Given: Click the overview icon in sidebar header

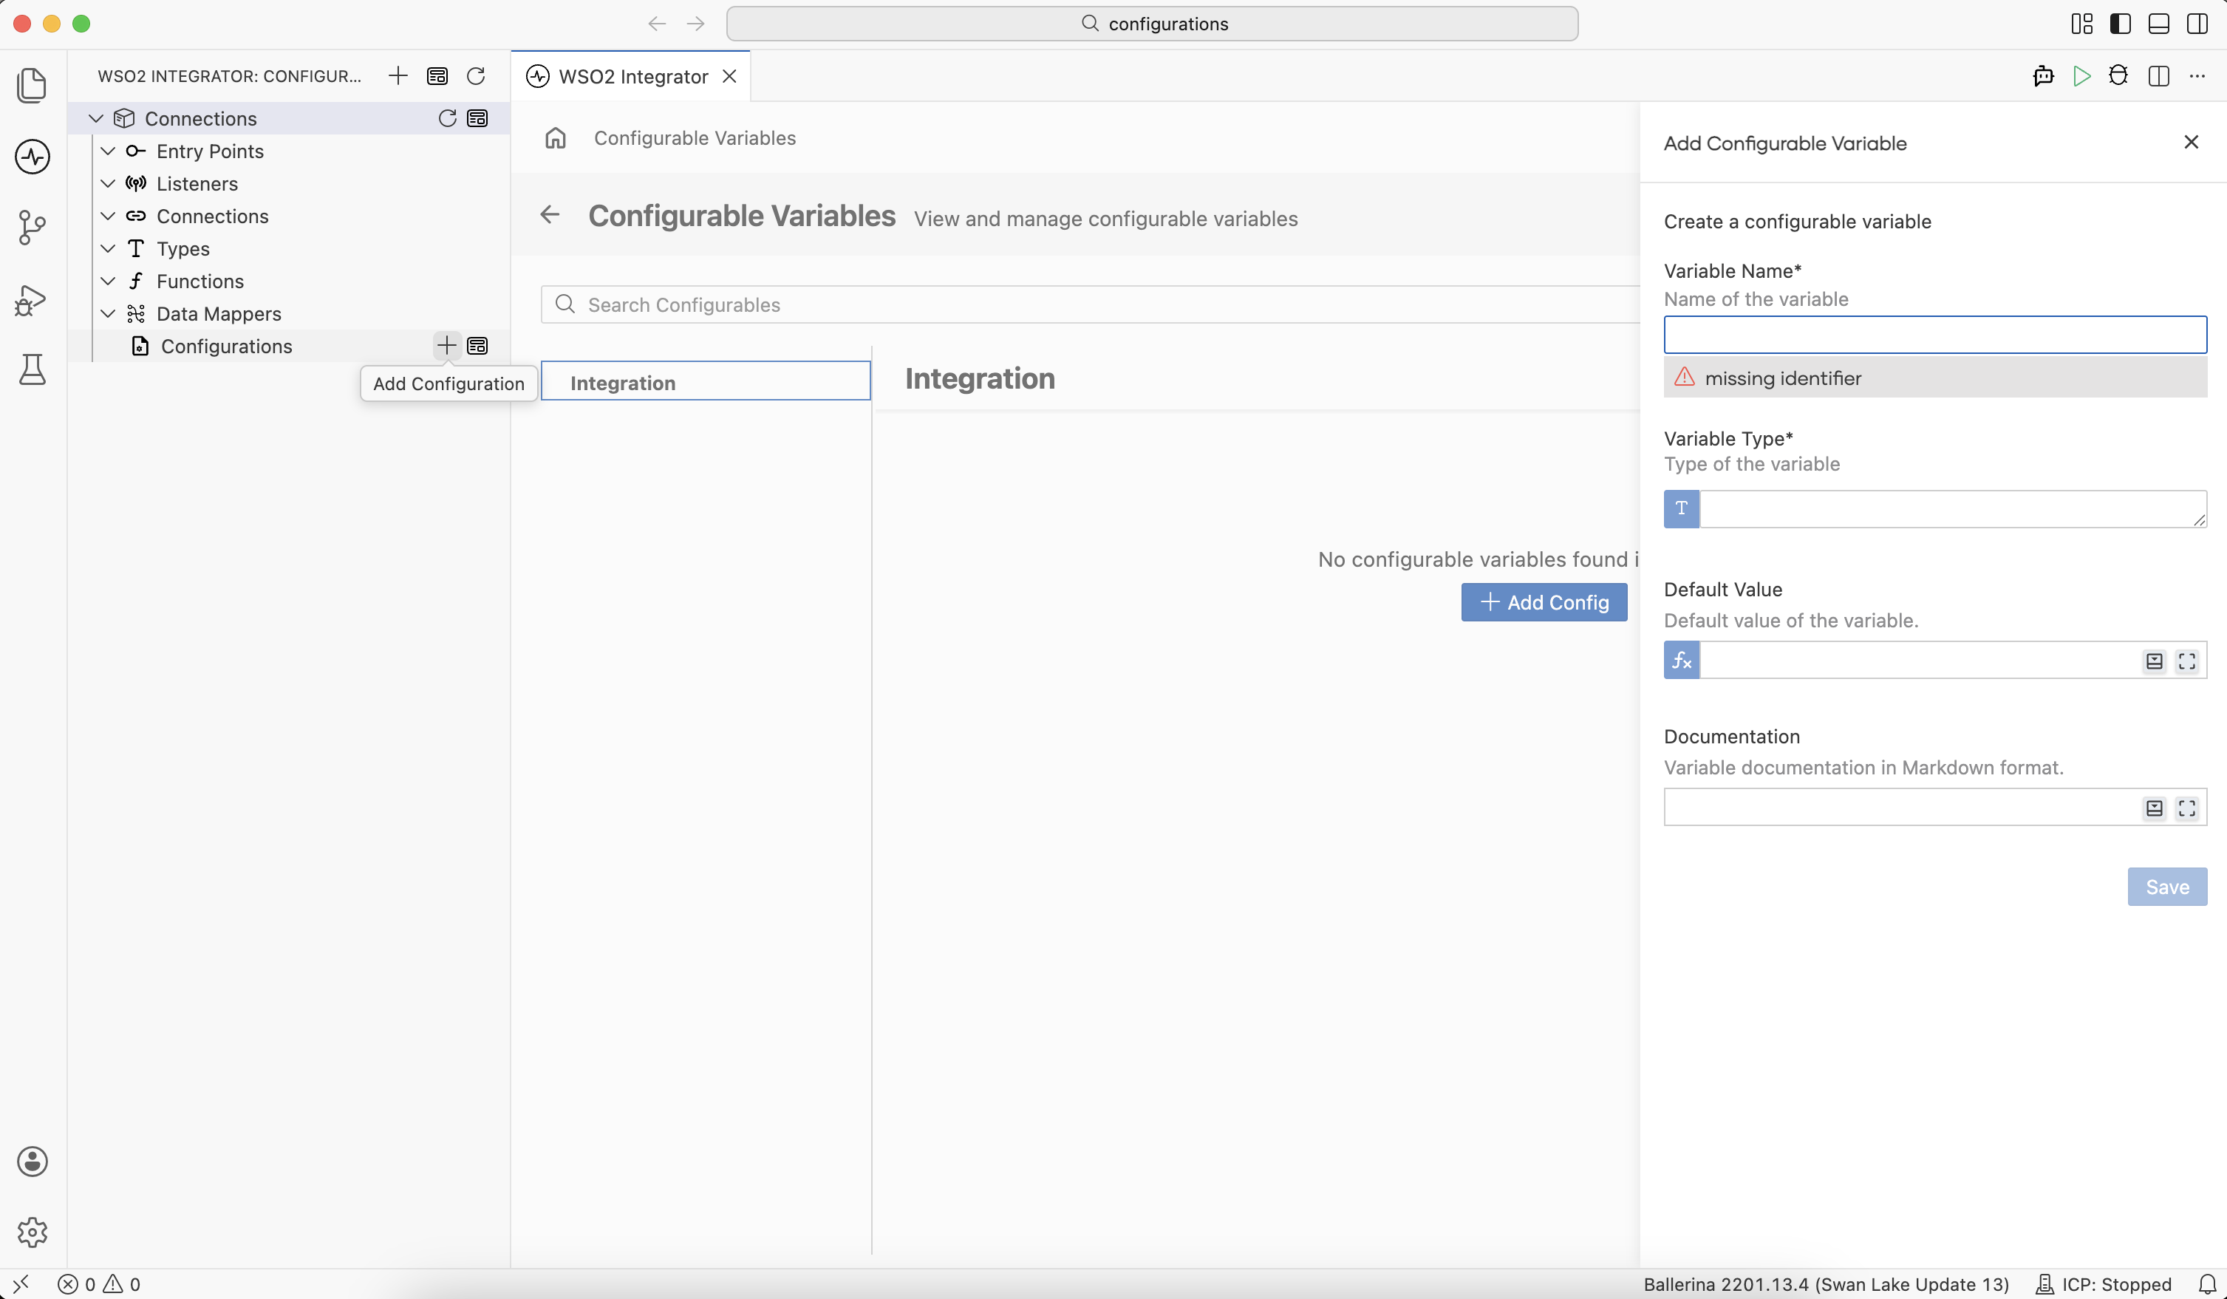Looking at the screenshot, I should (x=437, y=76).
